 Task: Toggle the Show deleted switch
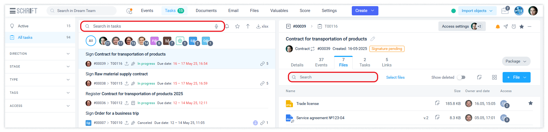pos(461,77)
